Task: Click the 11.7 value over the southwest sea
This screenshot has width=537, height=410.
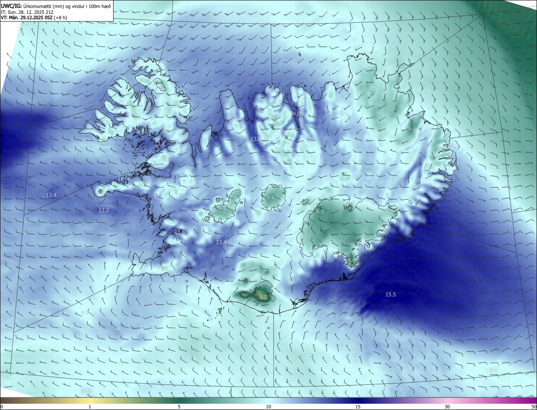Action: (117, 334)
